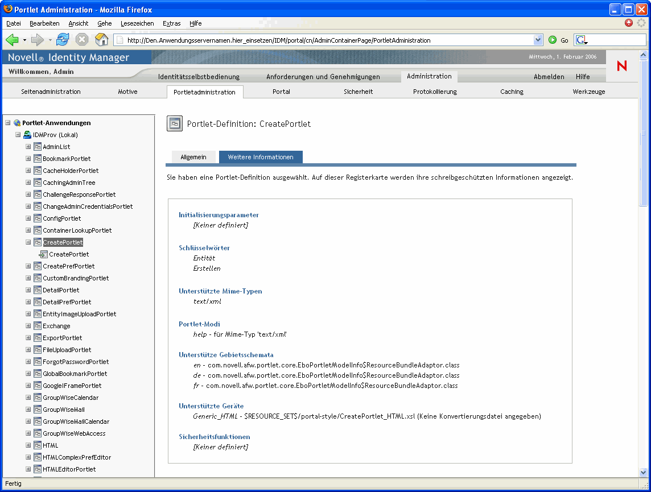Expand the ChallengeResponsePortlet node
This screenshot has height=492, width=651.
tap(28, 195)
